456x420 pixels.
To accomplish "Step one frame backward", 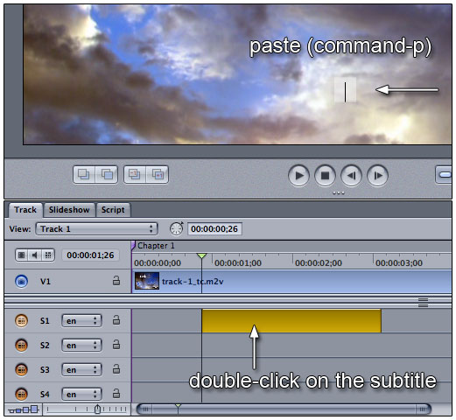I will (351, 176).
